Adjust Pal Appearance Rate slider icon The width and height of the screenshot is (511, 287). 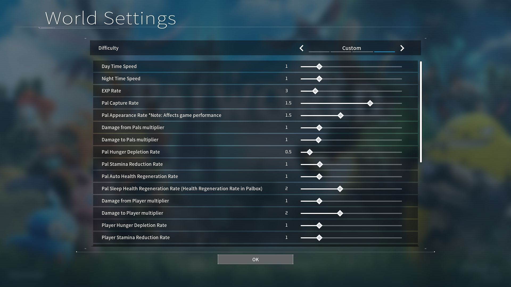tap(340, 115)
